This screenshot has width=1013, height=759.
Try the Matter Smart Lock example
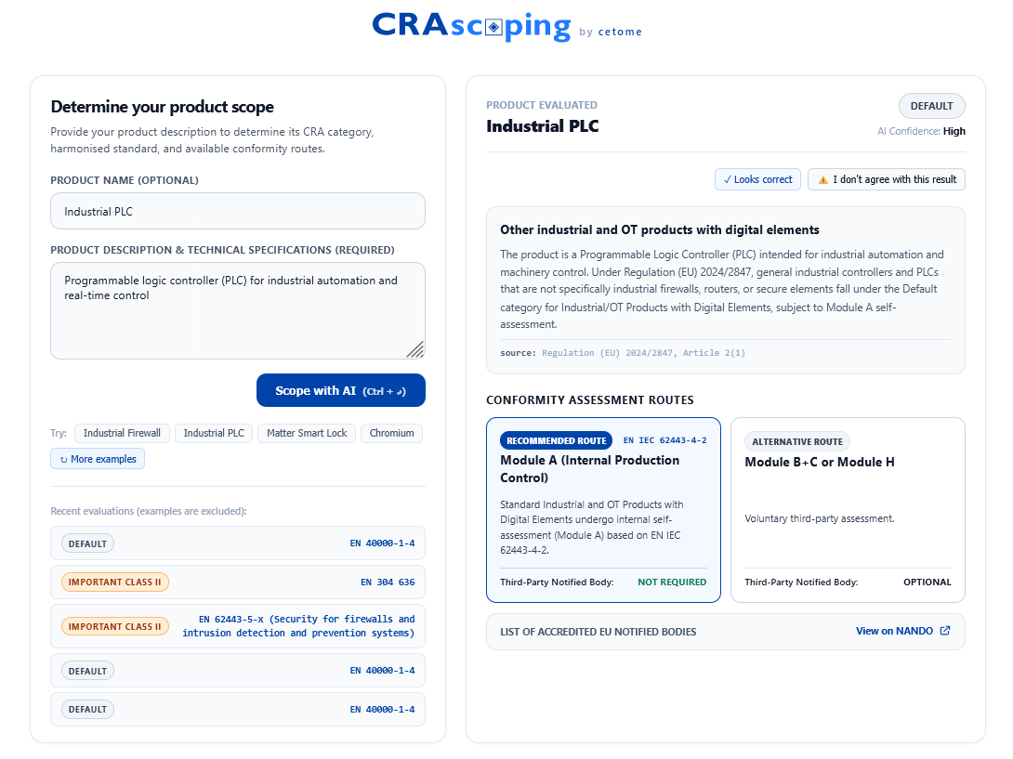[307, 434]
